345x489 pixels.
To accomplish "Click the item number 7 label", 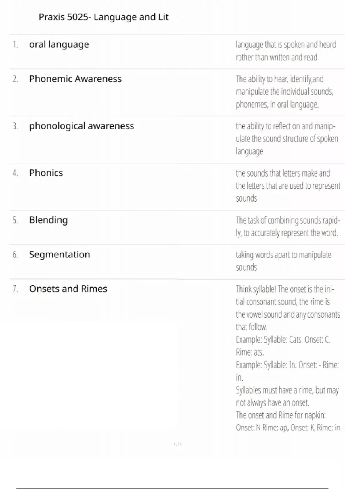I will tap(15, 289).
